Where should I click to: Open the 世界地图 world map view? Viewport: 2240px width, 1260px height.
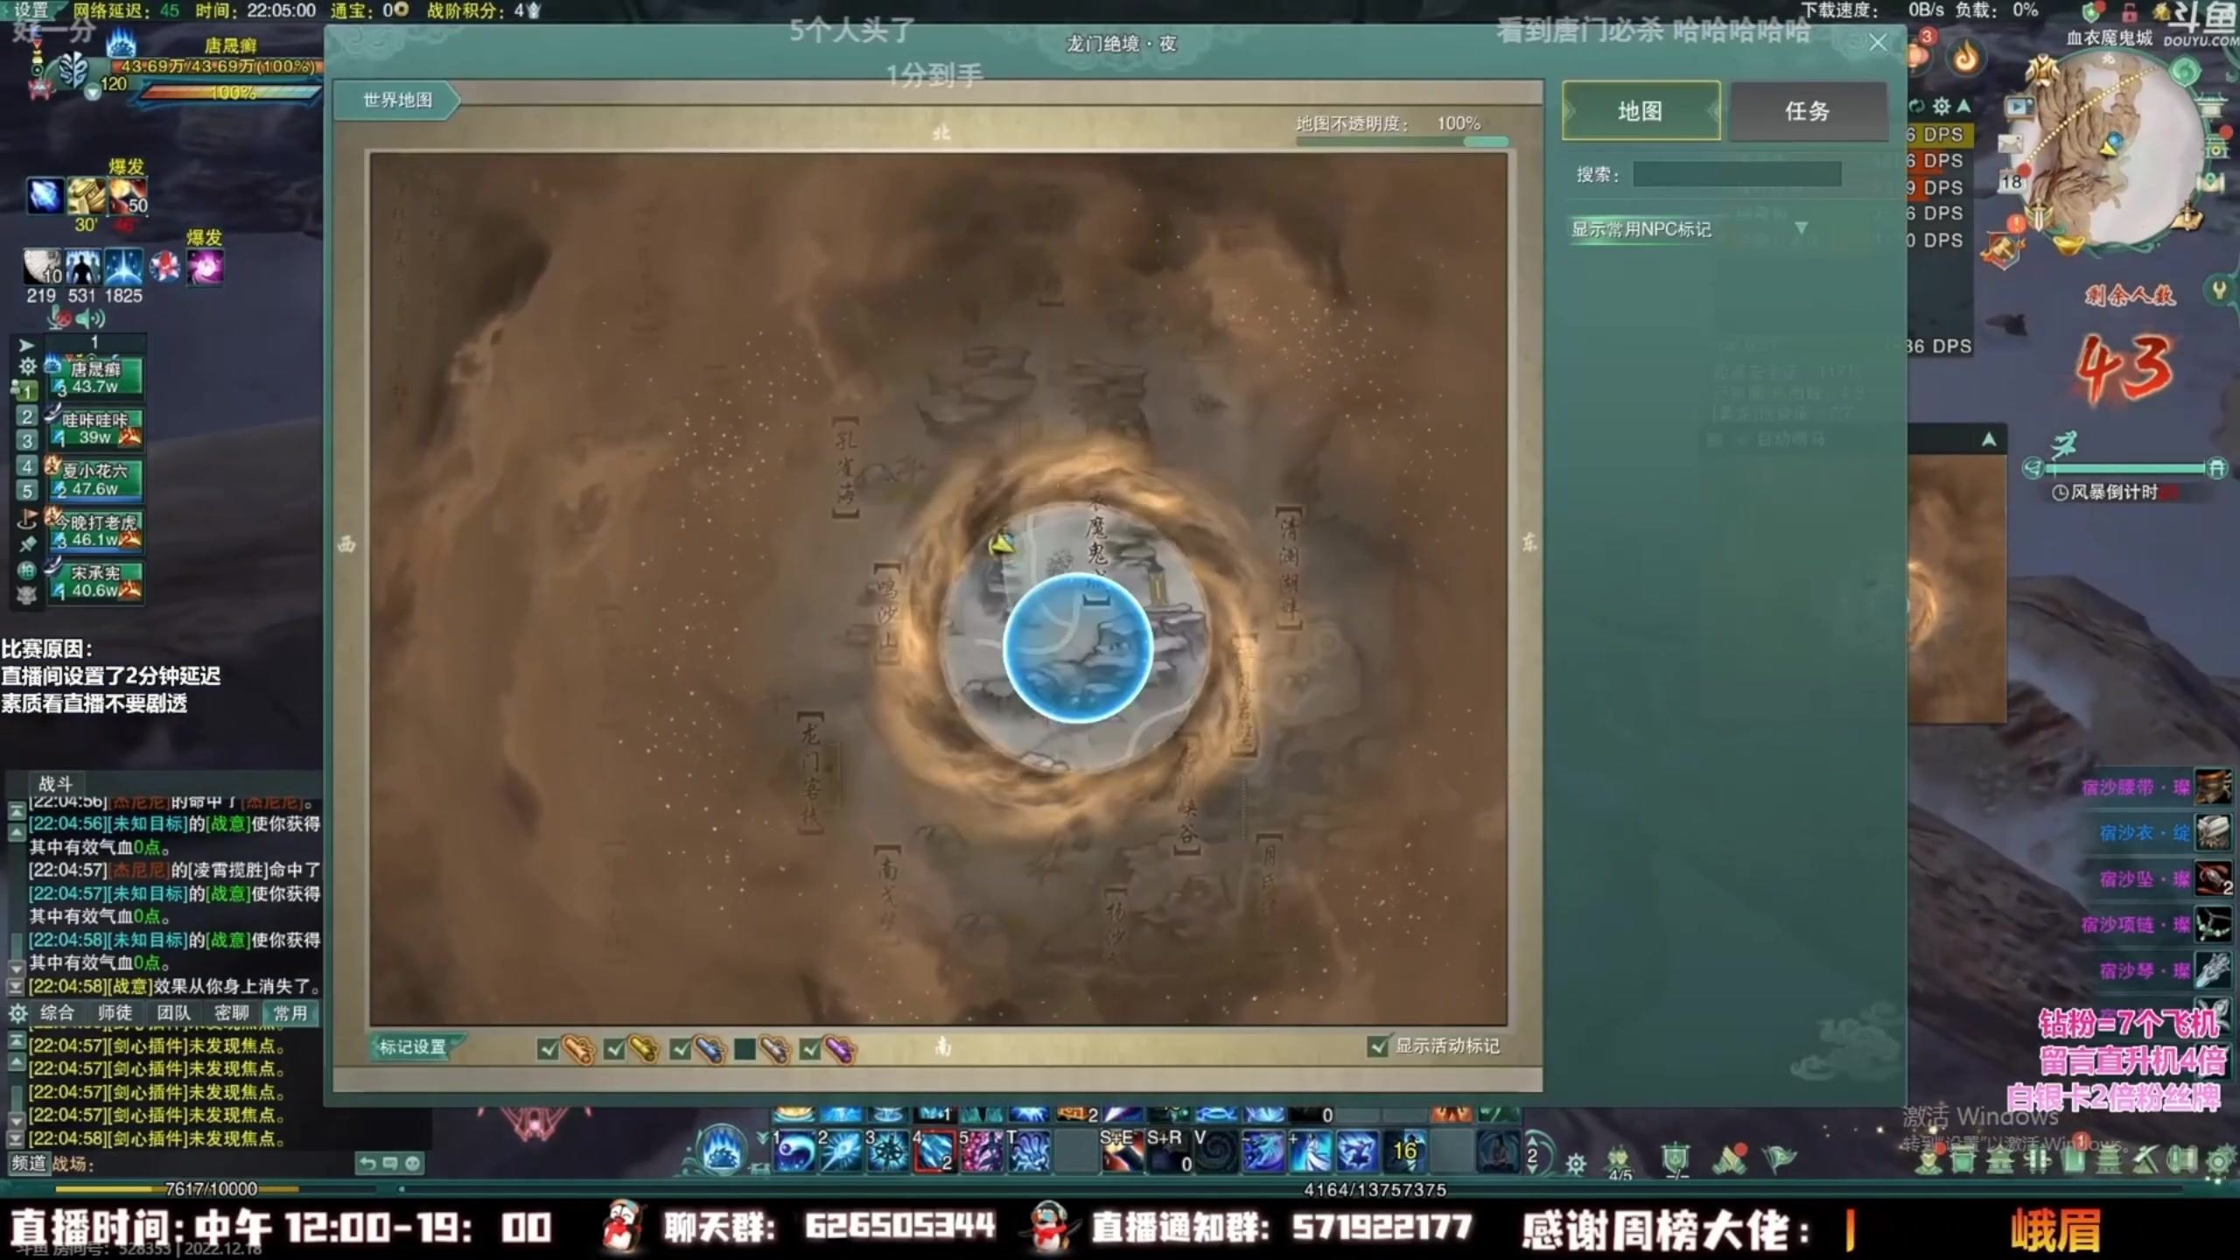click(397, 101)
